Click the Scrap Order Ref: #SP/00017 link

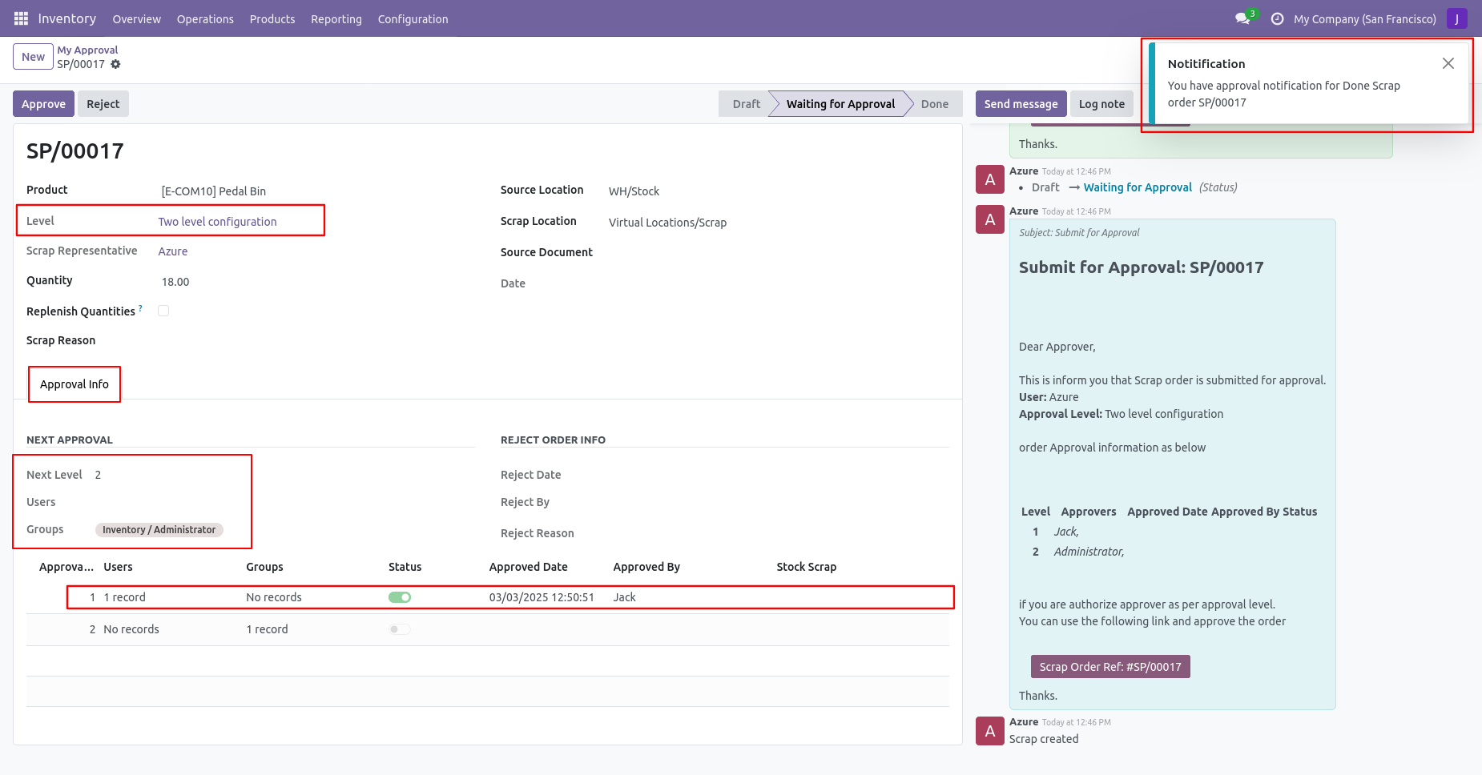[1109, 667]
